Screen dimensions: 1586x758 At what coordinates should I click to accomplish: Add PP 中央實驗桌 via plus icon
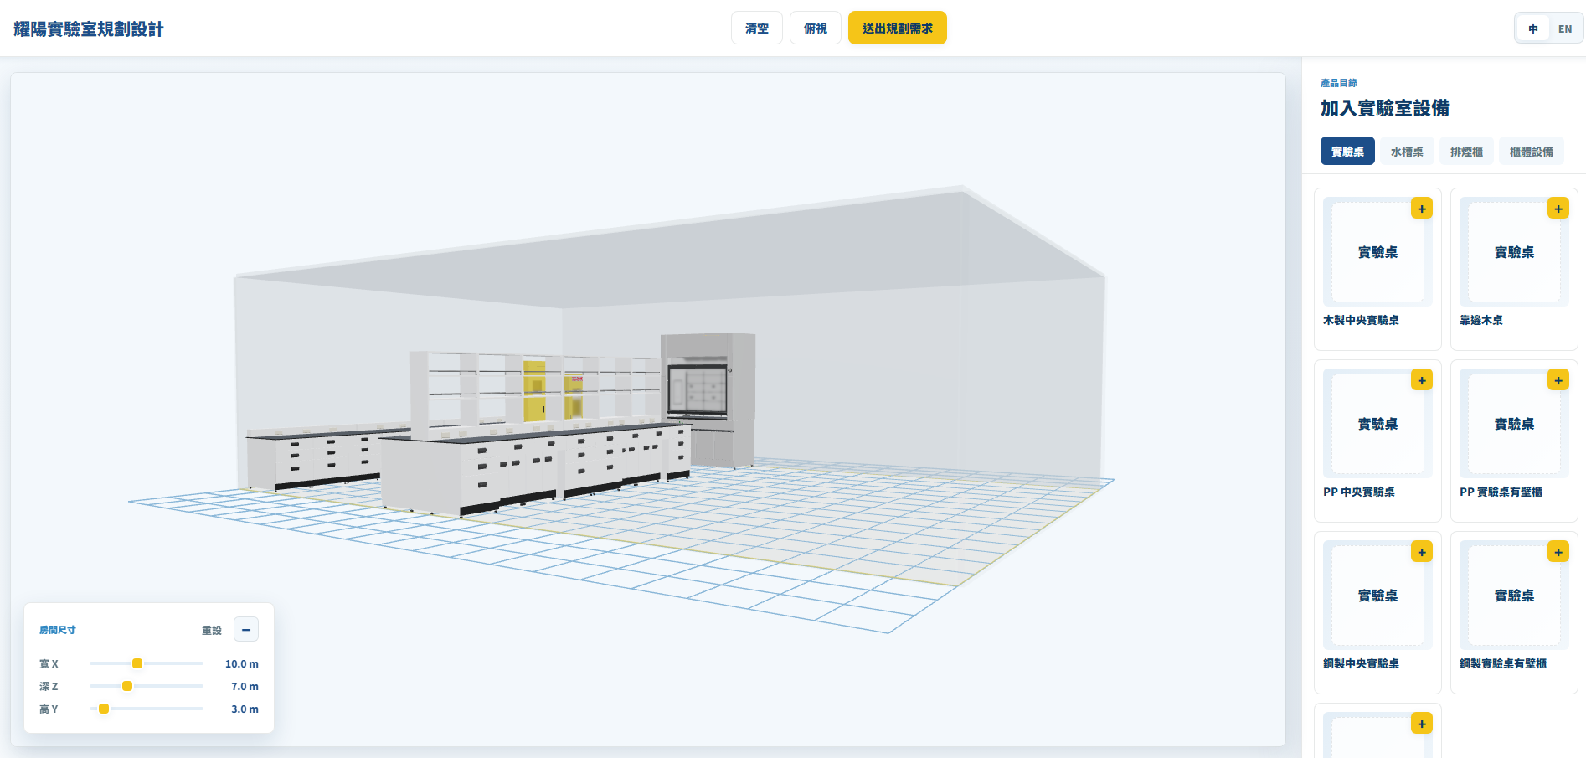coord(1421,380)
